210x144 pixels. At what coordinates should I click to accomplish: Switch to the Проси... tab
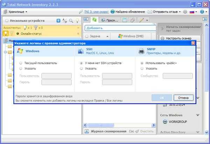point(110,20)
